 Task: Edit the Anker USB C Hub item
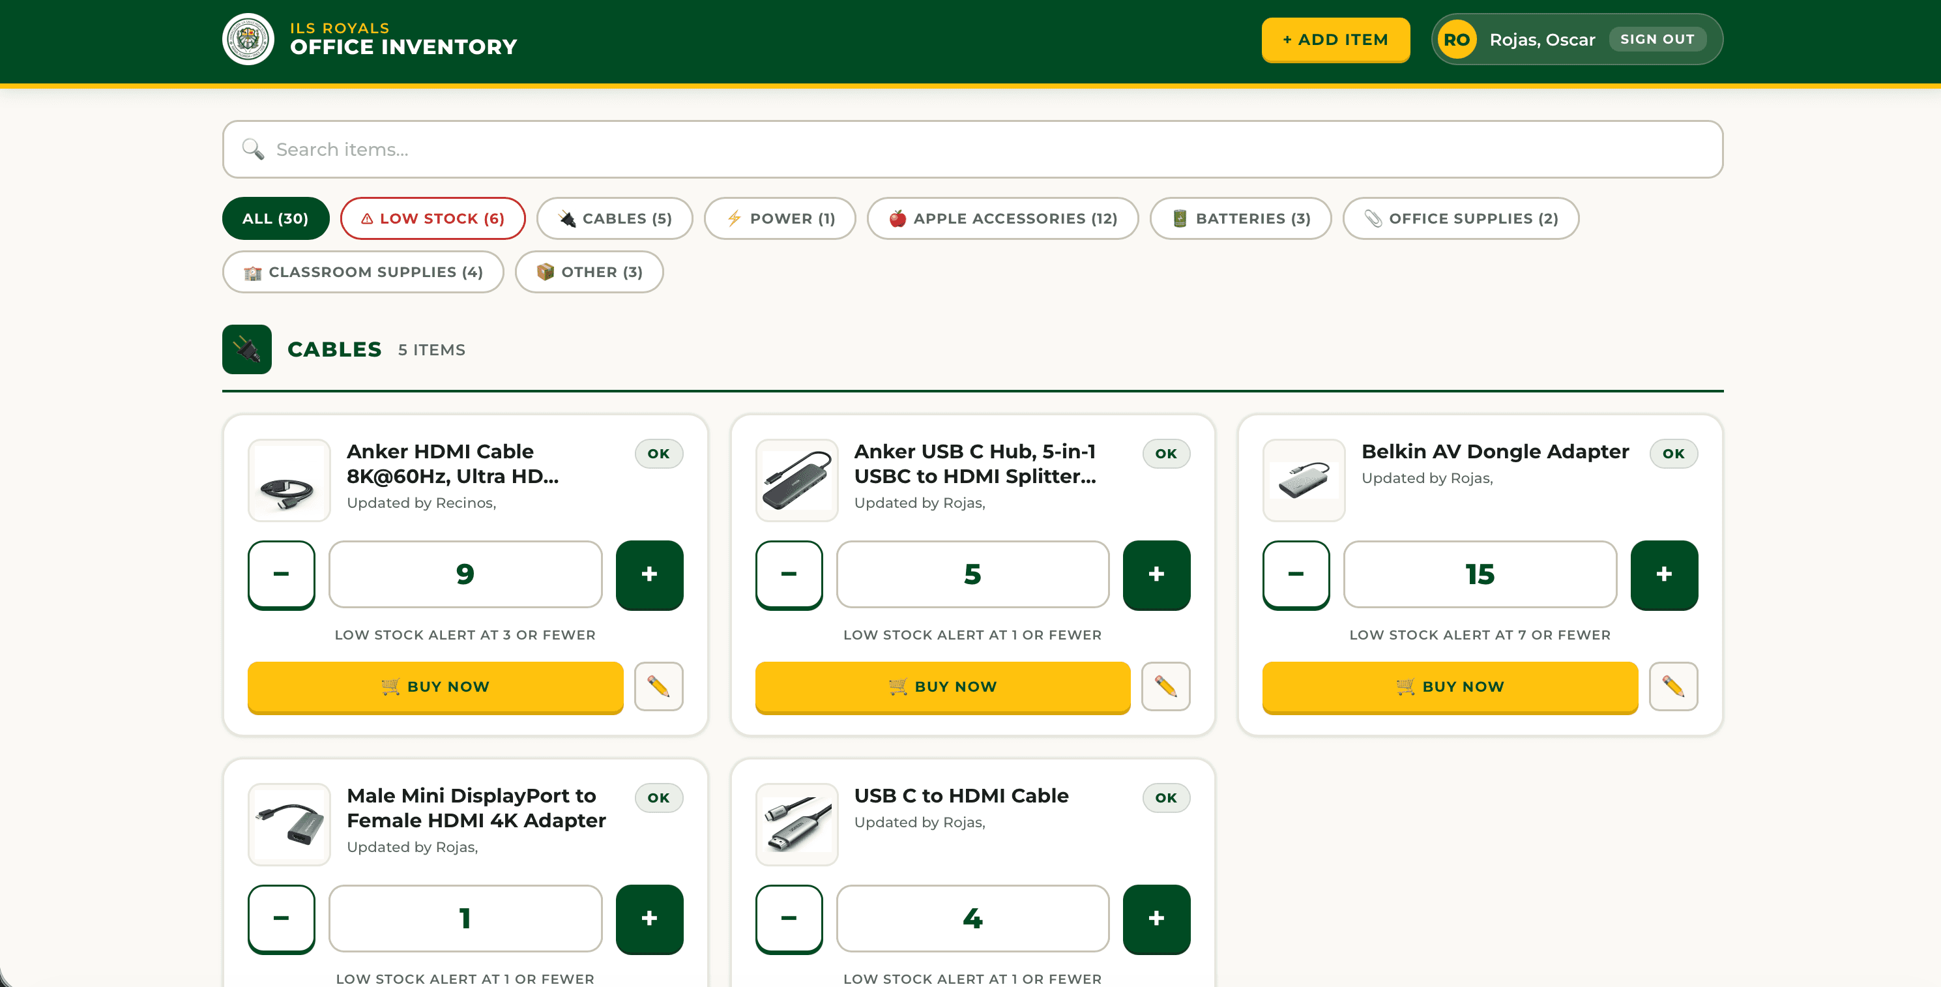pyautogui.click(x=1165, y=686)
